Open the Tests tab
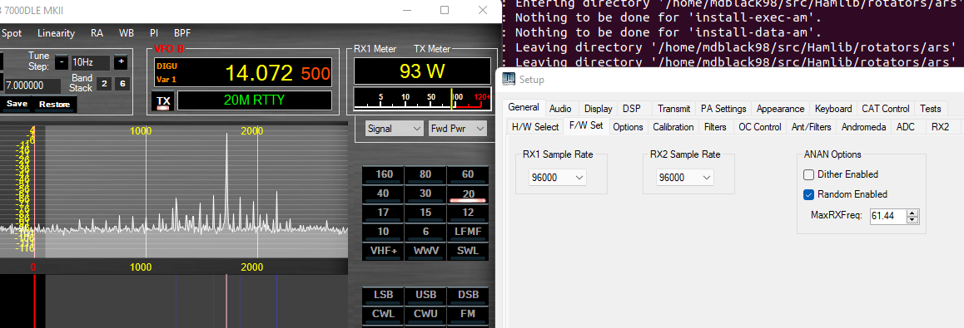 930,109
